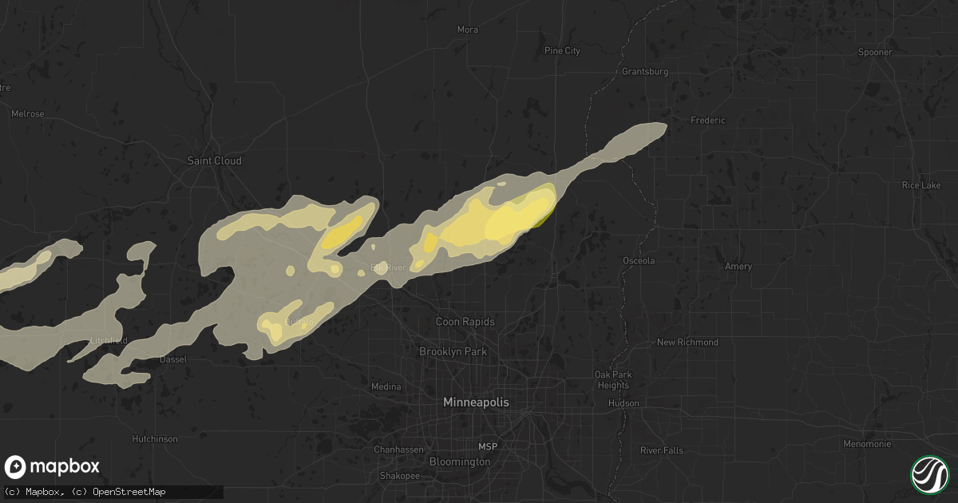Click the Frederic label

click(x=708, y=121)
